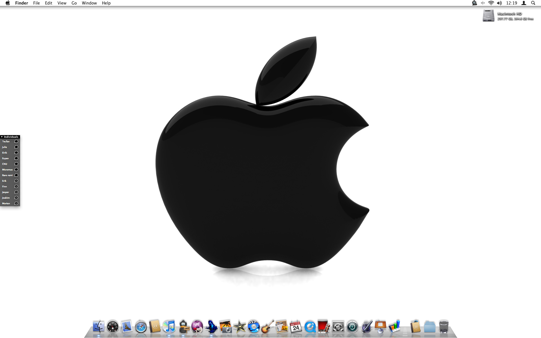Screen dimensions: 541x338
Task: Launch QuickTime Player from the Dock
Action: point(310,327)
